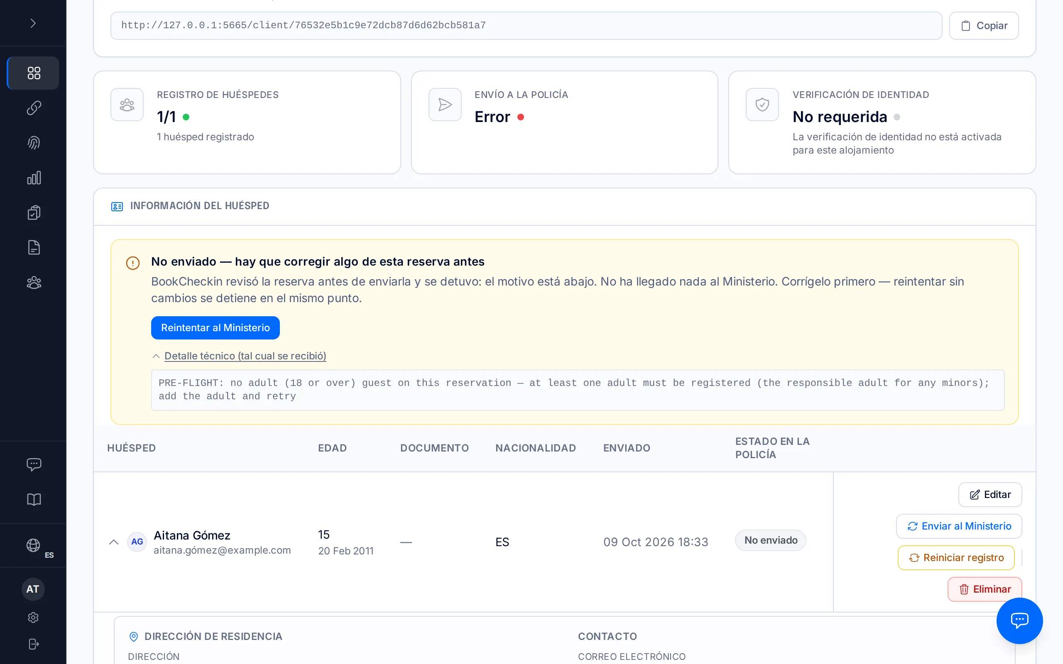1063x664 pixels.
Task: Delete guest with Eliminar button
Action: (985, 589)
